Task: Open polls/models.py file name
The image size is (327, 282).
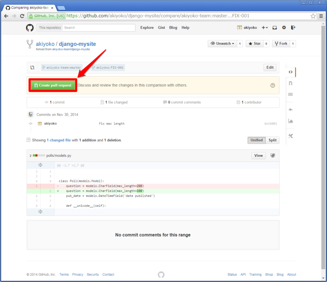Action: coord(59,156)
